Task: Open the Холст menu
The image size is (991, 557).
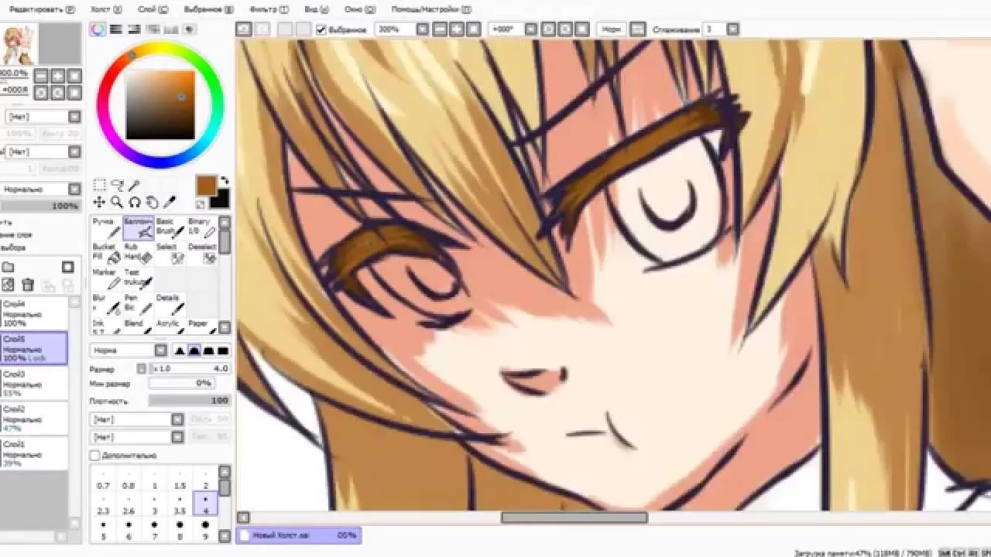Action: tap(107, 9)
